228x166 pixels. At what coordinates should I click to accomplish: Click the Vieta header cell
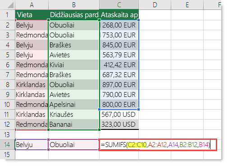coord(32,15)
